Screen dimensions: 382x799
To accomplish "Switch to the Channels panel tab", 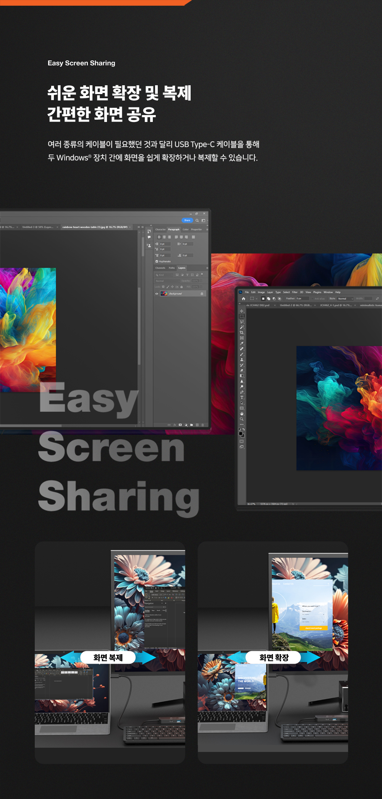I will pyautogui.click(x=160, y=268).
